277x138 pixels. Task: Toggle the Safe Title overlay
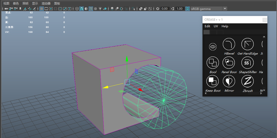[x=70, y=9]
